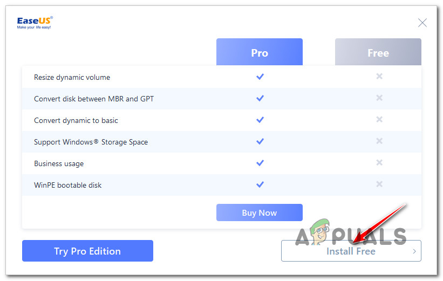443x281 pixels.
Task: Click the Install Free button
Action: [x=351, y=251]
